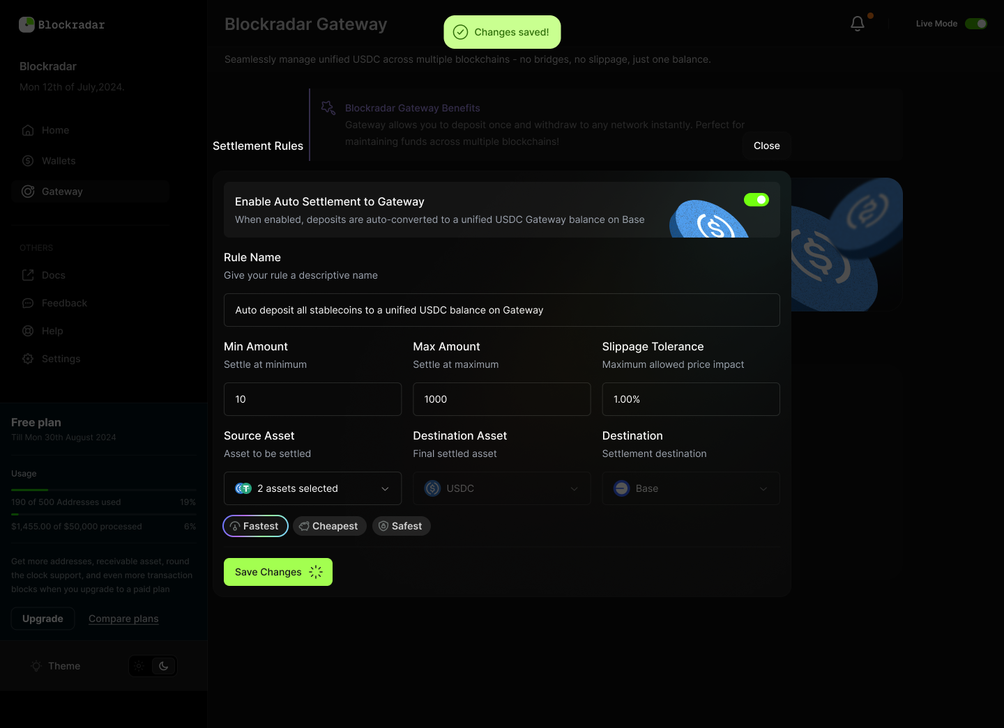Click the Blockradar logo icon
This screenshot has width=1004, height=728.
26,24
